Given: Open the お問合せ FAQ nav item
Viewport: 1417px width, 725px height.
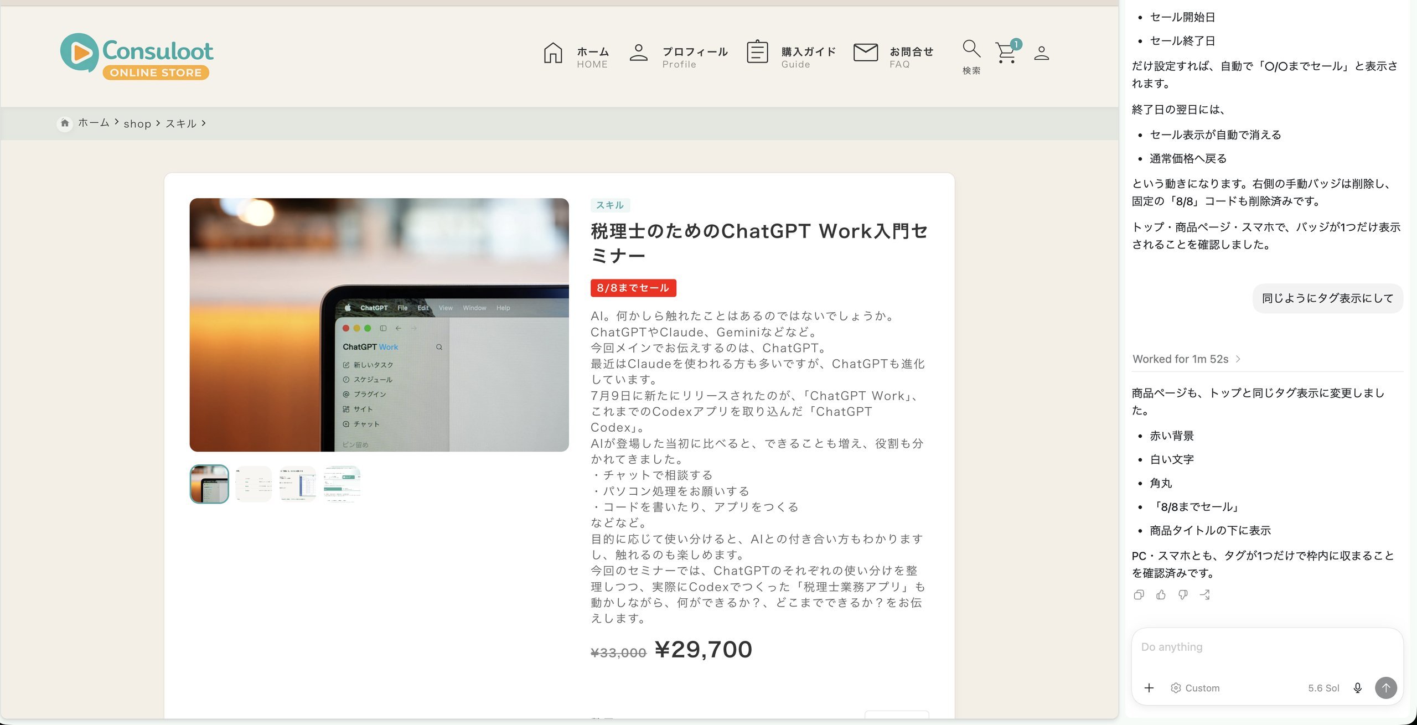Looking at the screenshot, I should [x=893, y=56].
